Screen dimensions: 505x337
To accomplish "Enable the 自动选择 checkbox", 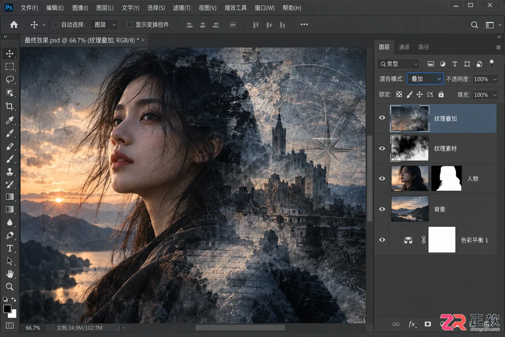I will [55, 25].
